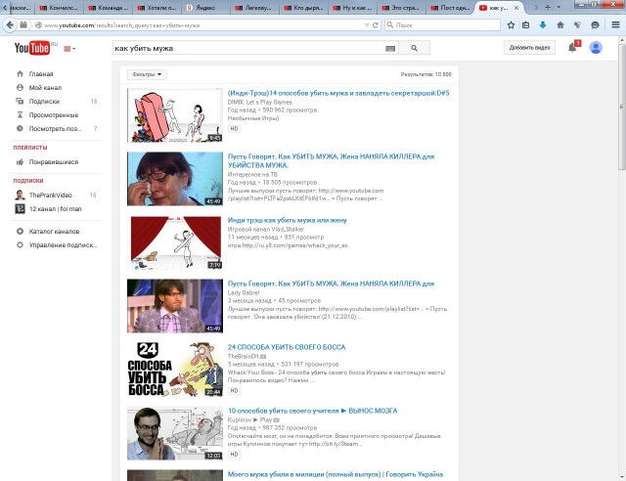The image size is (626, 481).
Task: Close the active YouTube tab
Action: click(x=516, y=8)
